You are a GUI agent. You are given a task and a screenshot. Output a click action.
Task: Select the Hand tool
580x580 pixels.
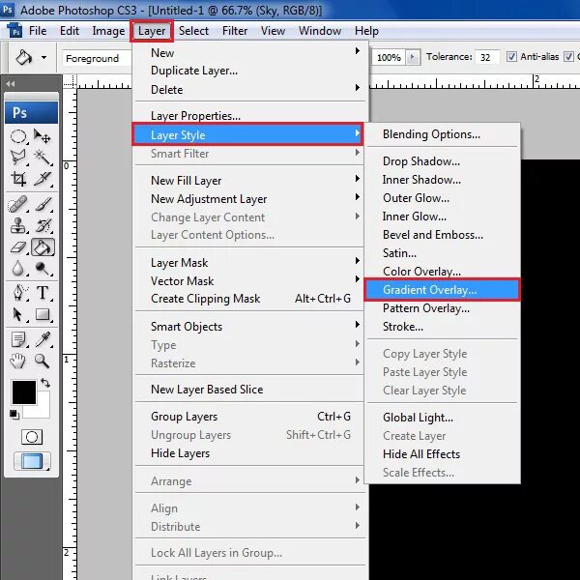click(x=18, y=361)
